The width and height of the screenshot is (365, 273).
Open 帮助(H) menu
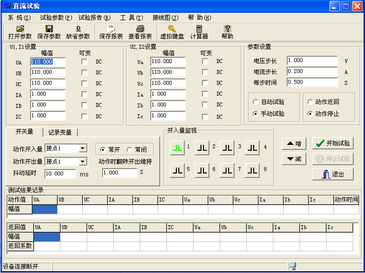[199, 18]
